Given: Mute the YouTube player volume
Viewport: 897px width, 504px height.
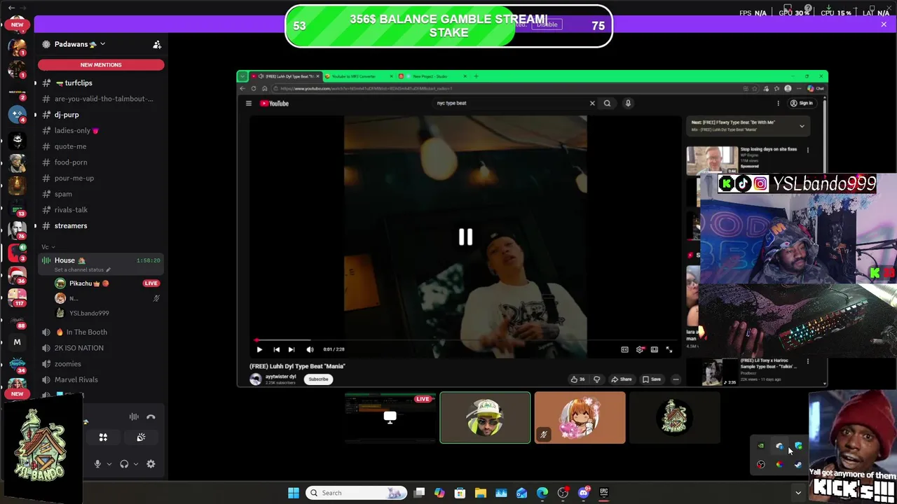Looking at the screenshot, I should (x=310, y=349).
